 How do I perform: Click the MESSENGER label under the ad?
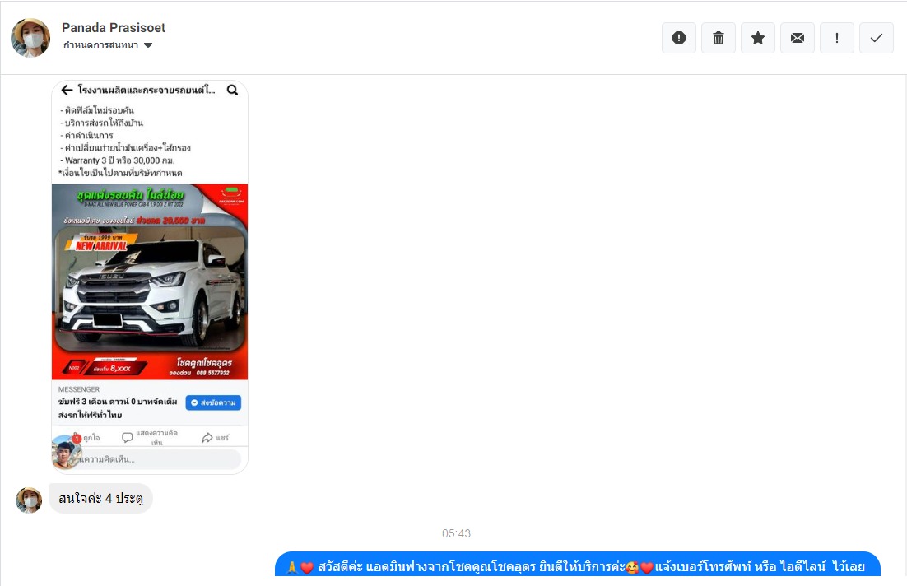(79, 389)
